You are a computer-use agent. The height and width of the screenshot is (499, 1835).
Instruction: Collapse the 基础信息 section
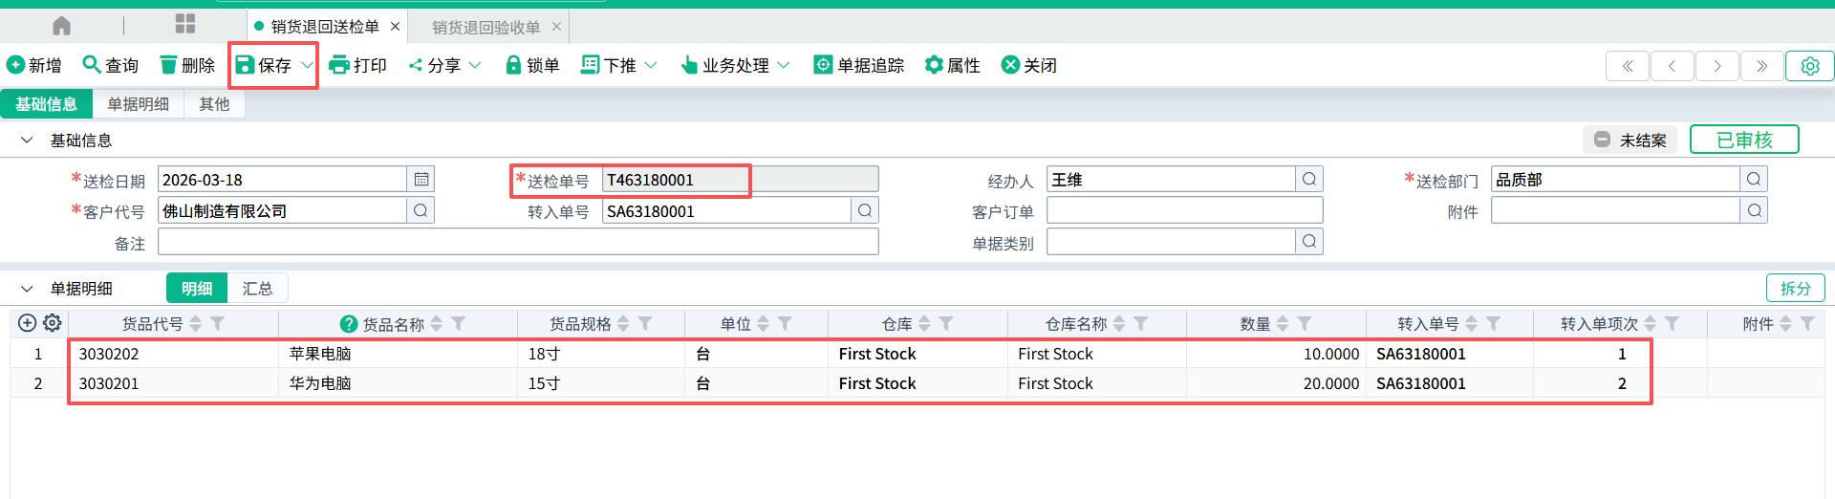27,141
